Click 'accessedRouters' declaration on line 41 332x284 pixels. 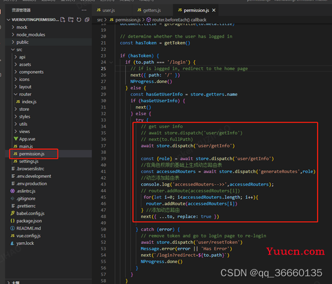click(x=176, y=171)
